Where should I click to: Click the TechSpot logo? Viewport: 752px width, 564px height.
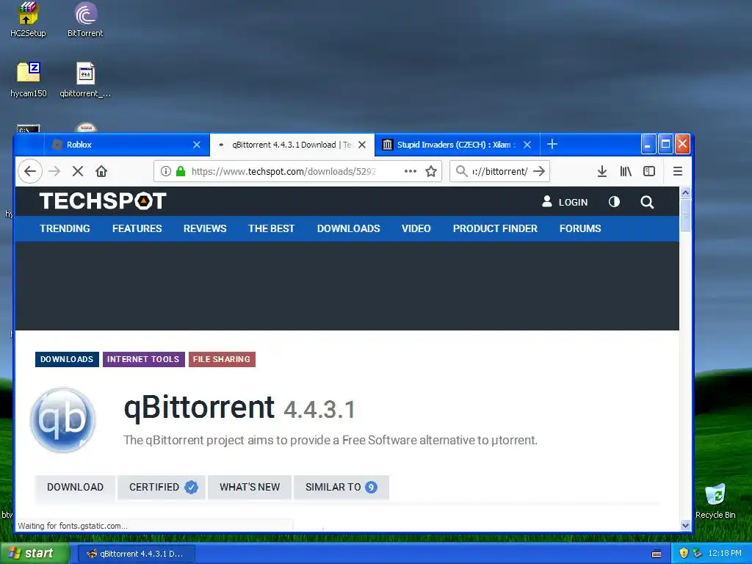(x=103, y=201)
